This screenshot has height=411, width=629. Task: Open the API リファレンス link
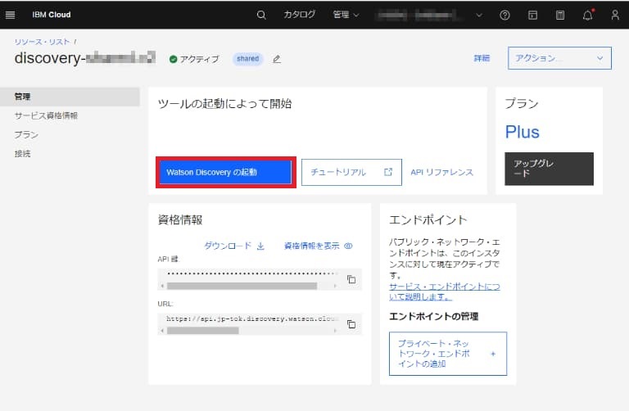pyautogui.click(x=441, y=172)
